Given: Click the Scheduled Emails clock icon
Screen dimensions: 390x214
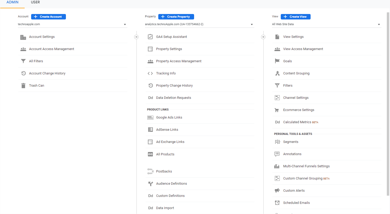Looking at the screenshot, I should tap(277, 203).
